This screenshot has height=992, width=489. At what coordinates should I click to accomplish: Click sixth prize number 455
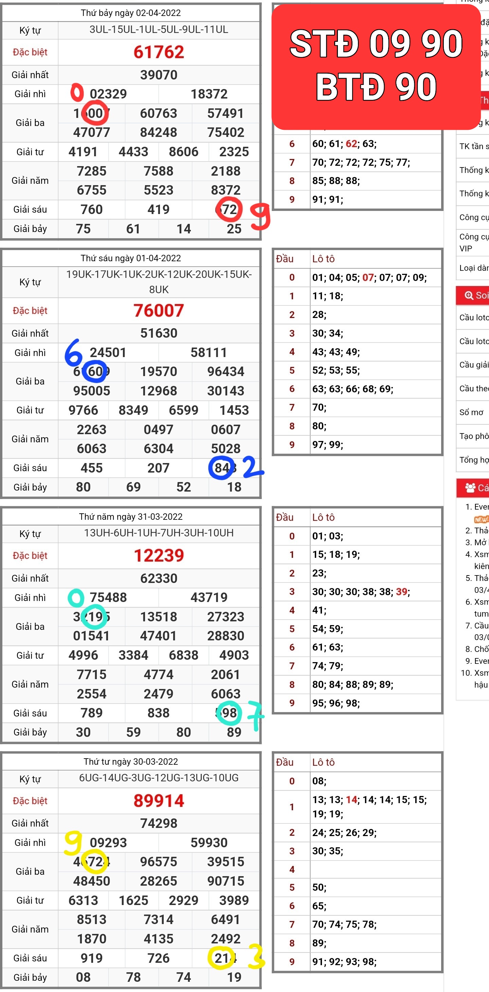(92, 468)
